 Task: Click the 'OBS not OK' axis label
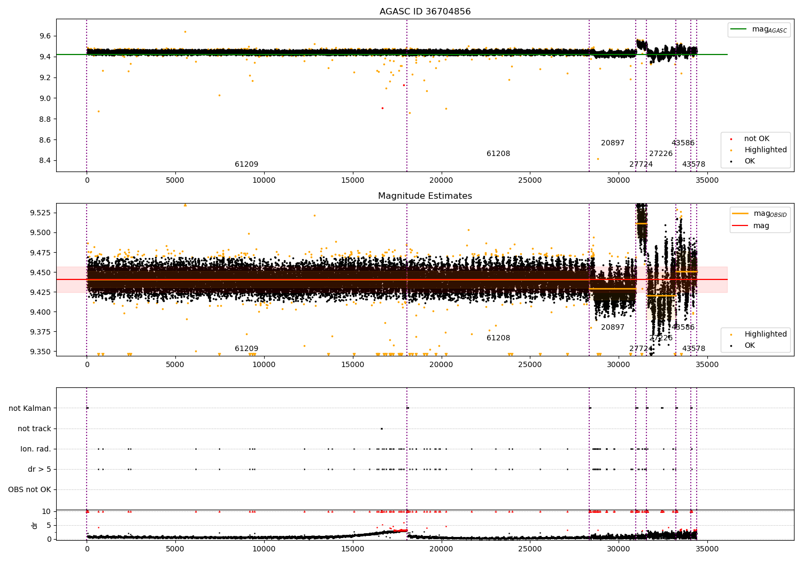point(29,489)
